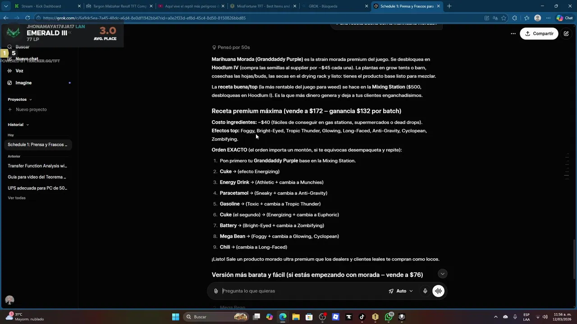Open TikTok on taskbar

click(x=362, y=317)
